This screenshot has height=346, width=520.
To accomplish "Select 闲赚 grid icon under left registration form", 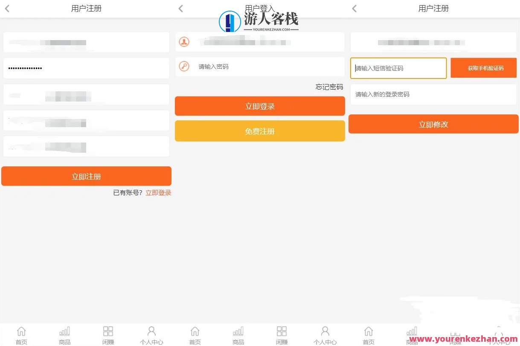I will [x=108, y=331].
